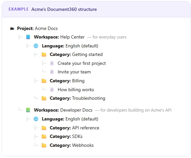Click the Troubleshooting folder icon
The image size is (191, 158).
point(44,98)
